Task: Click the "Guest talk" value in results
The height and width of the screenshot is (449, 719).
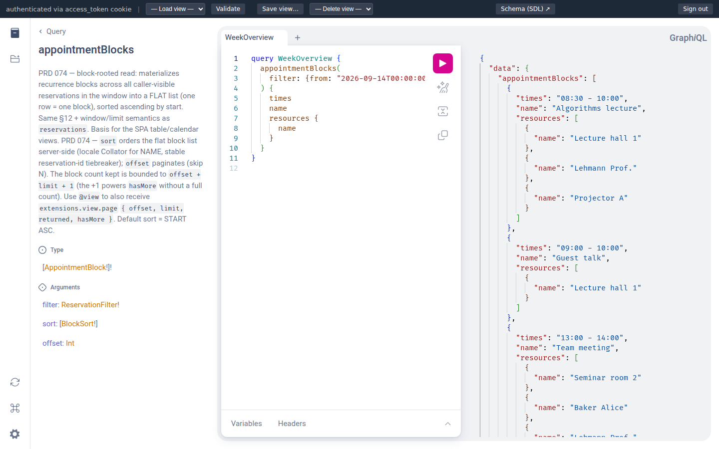Action: (579, 258)
